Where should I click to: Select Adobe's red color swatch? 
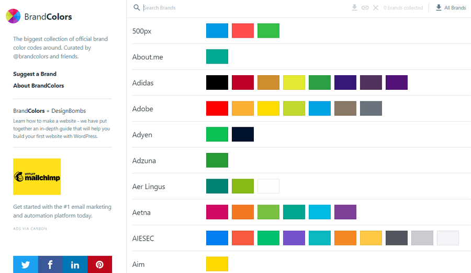coord(217,109)
